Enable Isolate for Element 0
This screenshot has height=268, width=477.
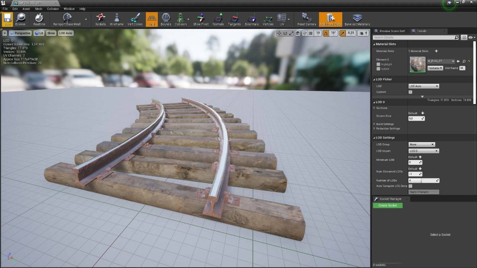tap(378, 69)
